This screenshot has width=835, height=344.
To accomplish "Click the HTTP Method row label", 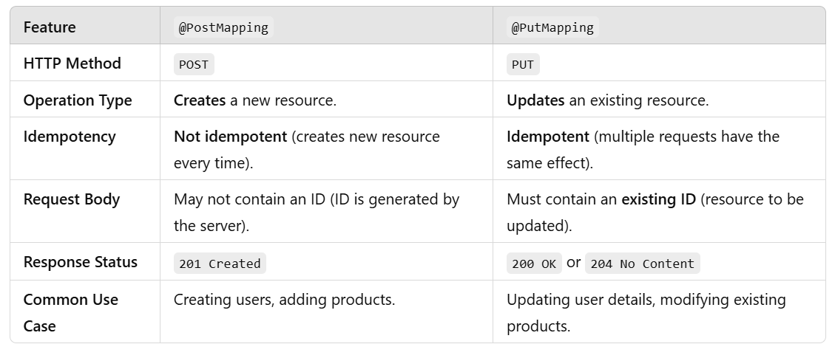I will [x=72, y=63].
